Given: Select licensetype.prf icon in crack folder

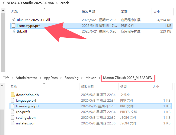Looking at the screenshot, I should click(x=14, y=25).
